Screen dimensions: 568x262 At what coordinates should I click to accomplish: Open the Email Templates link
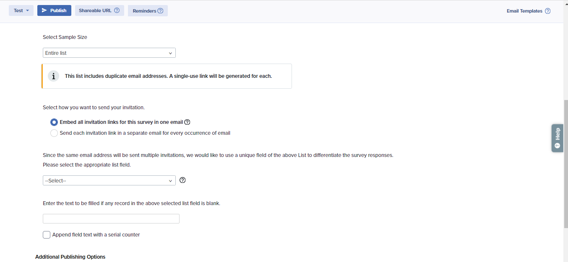pyautogui.click(x=524, y=11)
